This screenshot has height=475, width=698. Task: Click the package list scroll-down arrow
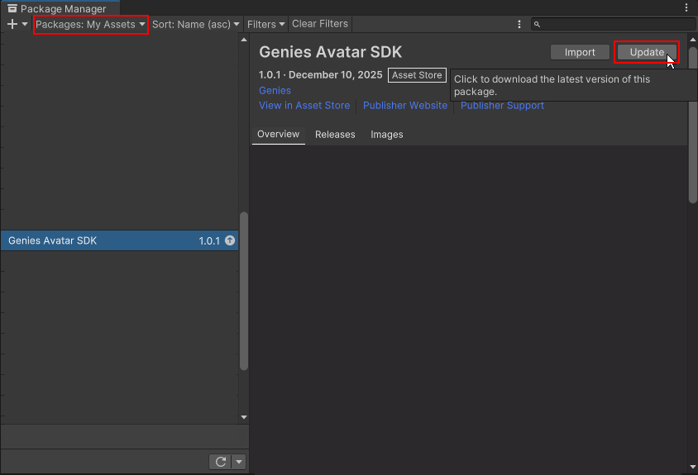pyautogui.click(x=243, y=418)
